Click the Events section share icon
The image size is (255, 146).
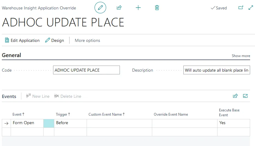[235, 96]
